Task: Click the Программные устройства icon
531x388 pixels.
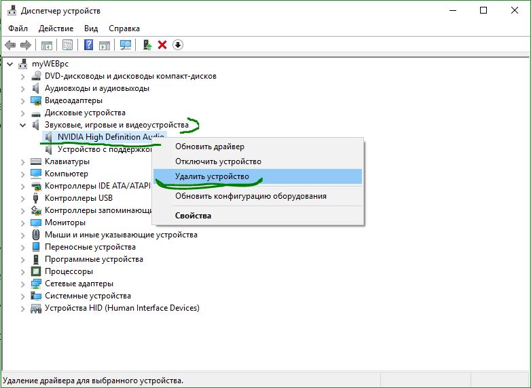Action: (x=36, y=259)
